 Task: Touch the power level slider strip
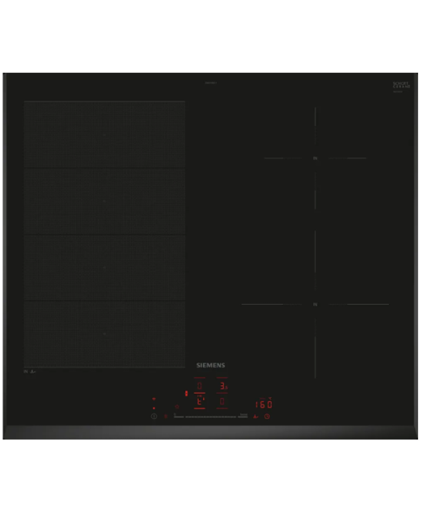pos(211,417)
